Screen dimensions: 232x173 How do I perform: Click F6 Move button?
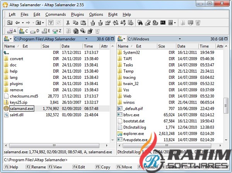click(x=124, y=167)
